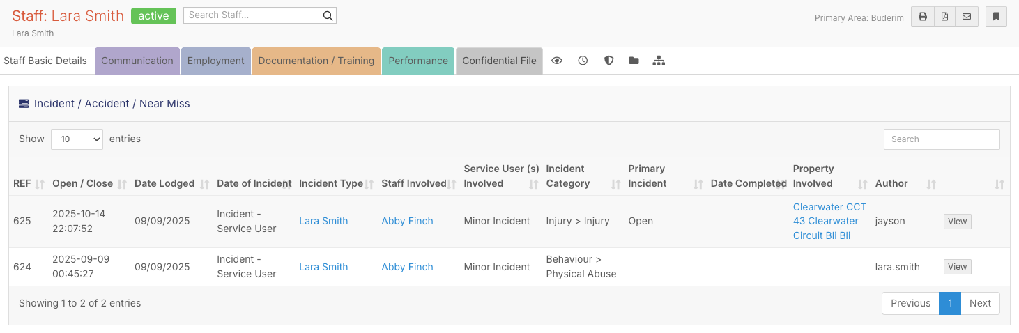The image size is (1019, 333).
Task: Click the Incident / Accident / Near Miss heading
Action: pyautogui.click(x=112, y=103)
